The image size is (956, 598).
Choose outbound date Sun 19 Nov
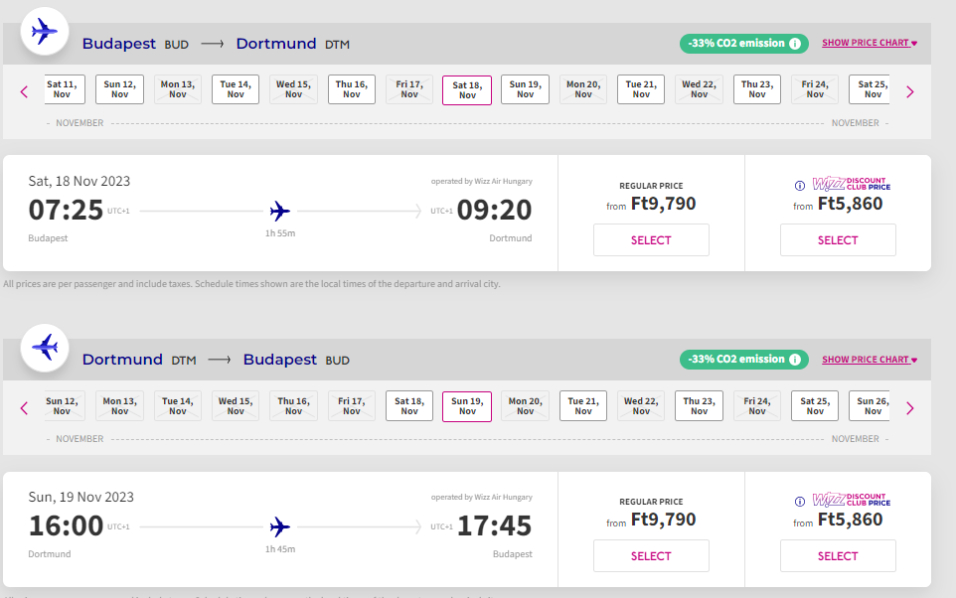pyautogui.click(x=525, y=89)
